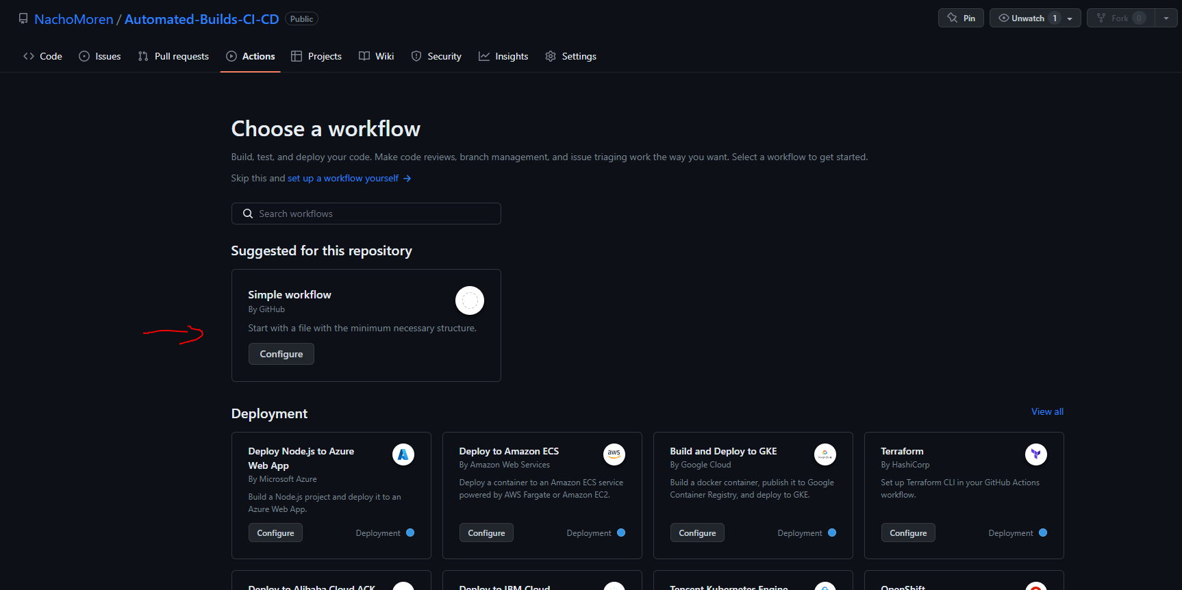This screenshot has width=1182, height=590.
Task: Click the HashiCorp Terraform logo icon
Action: point(1036,454)
